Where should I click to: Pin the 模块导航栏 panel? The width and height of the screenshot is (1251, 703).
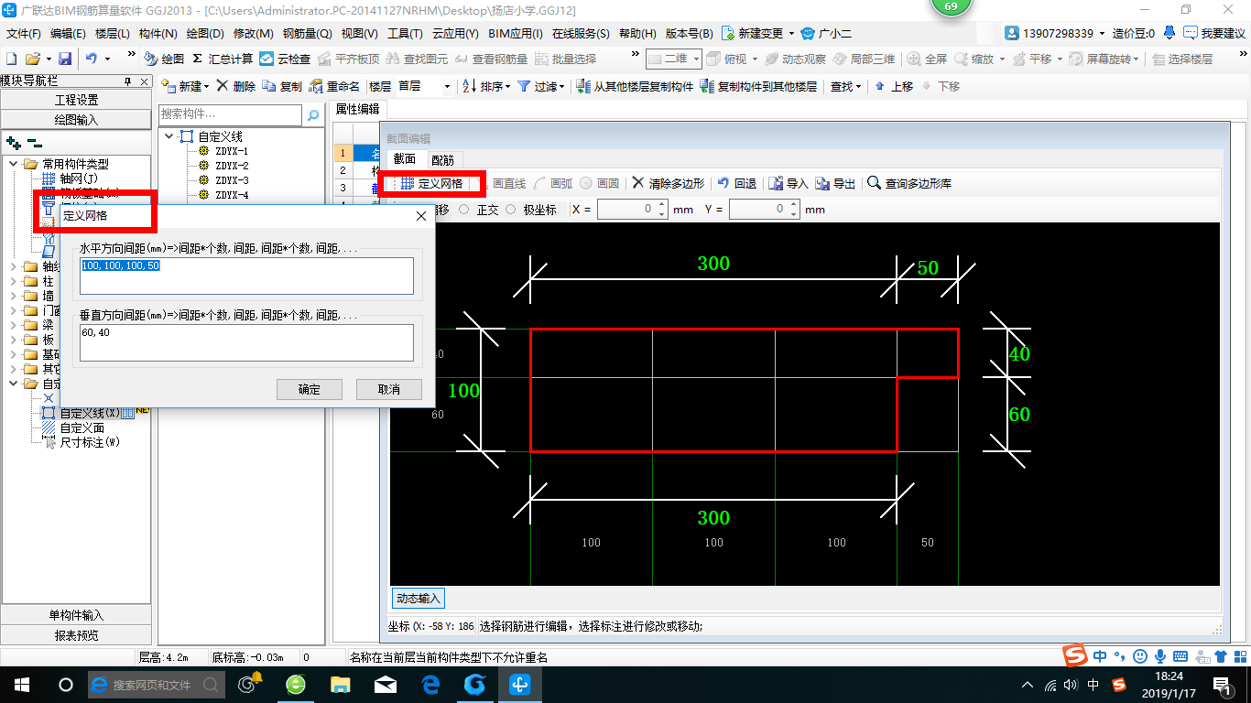click(128, 81)
